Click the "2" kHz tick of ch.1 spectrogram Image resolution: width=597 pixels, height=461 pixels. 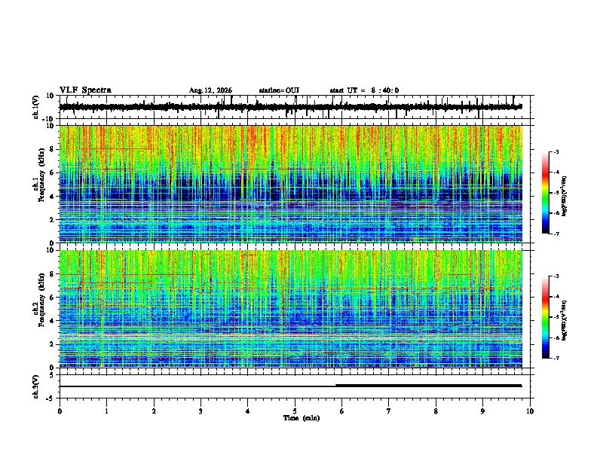[52, 220]
